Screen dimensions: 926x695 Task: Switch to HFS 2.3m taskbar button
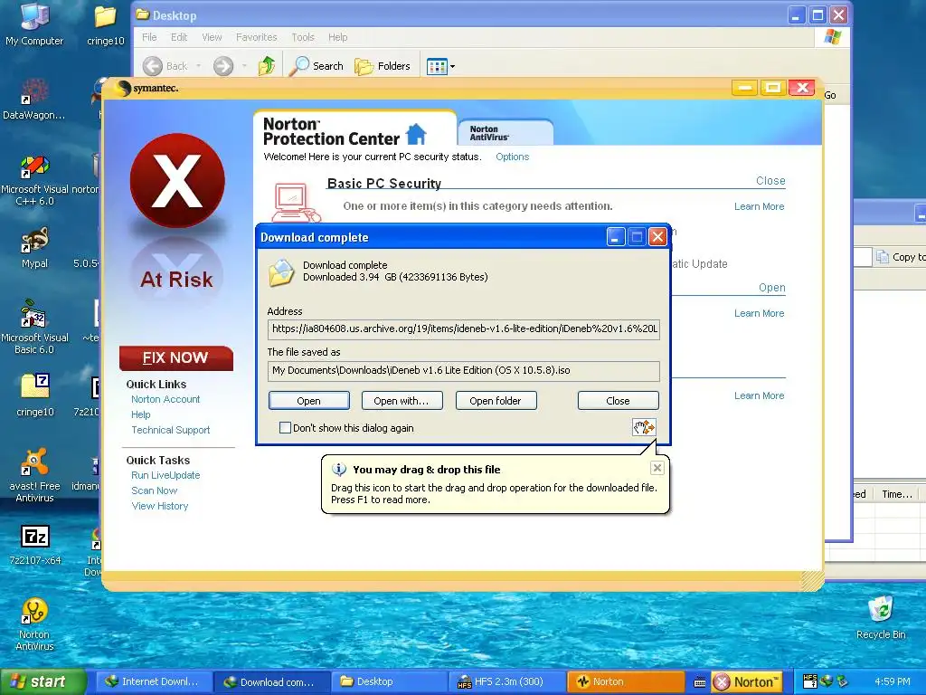(506, 681)
